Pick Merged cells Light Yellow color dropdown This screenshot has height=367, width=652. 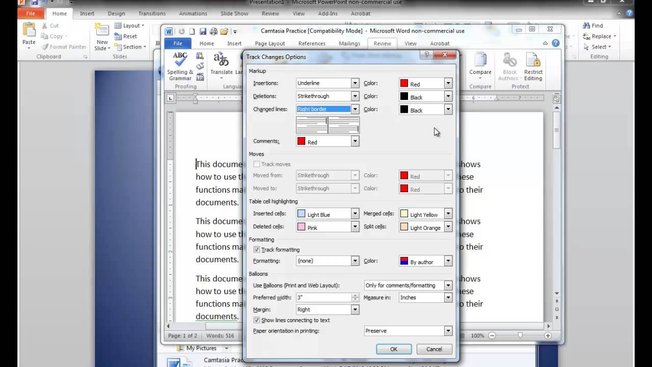click(425, 214)
